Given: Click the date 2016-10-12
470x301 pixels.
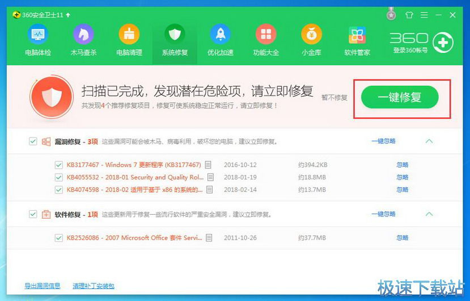Looking at the screenshot, I should [240, 165].
